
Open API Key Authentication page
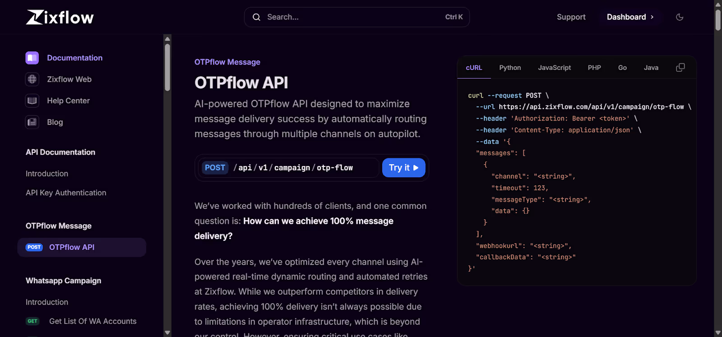pyautogui.click(x=66, y=193)
